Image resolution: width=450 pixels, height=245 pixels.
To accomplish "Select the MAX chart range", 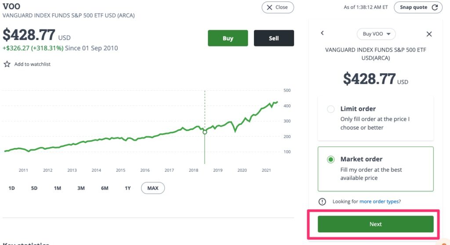I will (152, 188).
